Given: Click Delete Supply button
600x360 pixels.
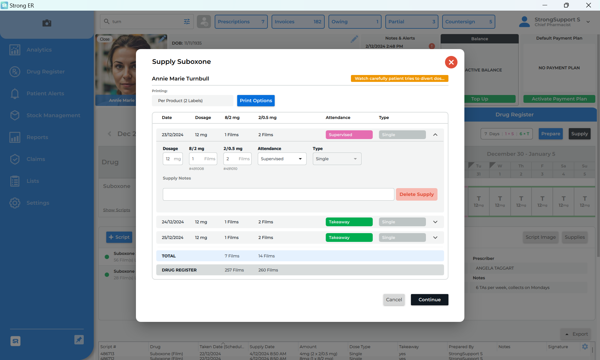Looking at the screenshot, I should tap(417, 194).
